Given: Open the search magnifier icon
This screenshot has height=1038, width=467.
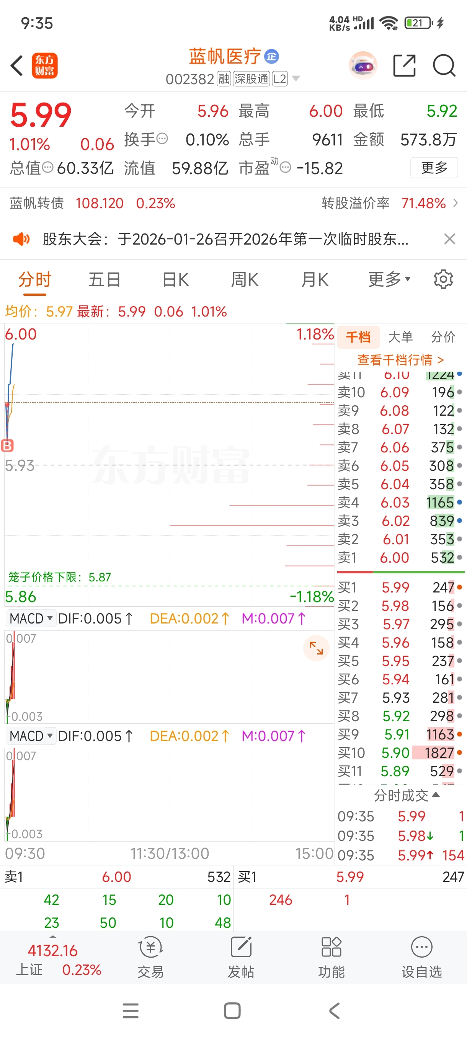Looking at the screenshot, I should point(444,65).
